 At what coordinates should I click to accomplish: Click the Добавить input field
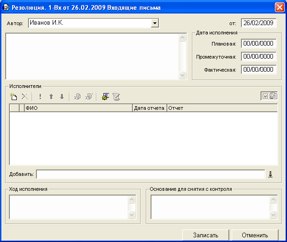[150, 174]
